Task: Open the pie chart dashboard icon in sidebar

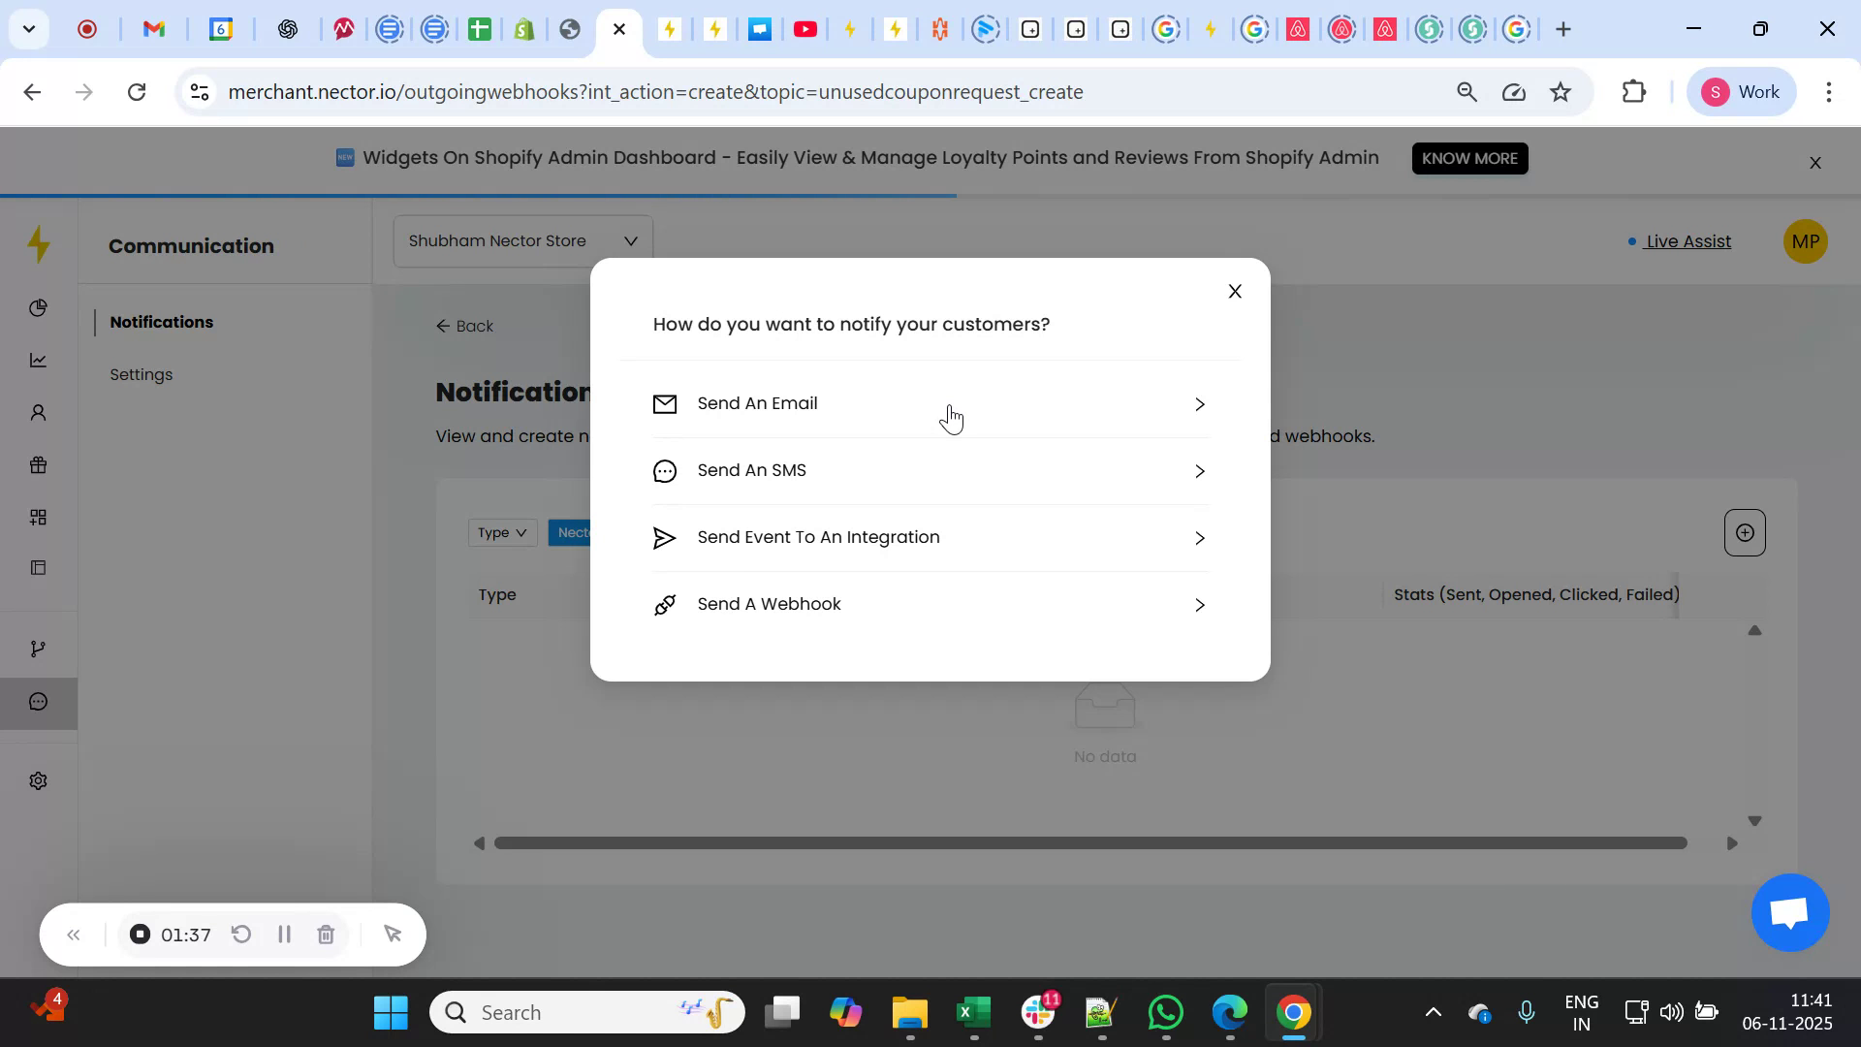Action: tap(38, 307)
